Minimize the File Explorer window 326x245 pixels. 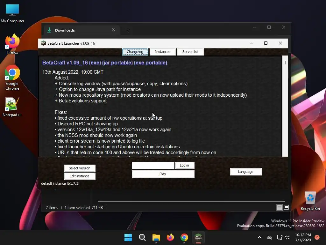[x=255, y=27]
